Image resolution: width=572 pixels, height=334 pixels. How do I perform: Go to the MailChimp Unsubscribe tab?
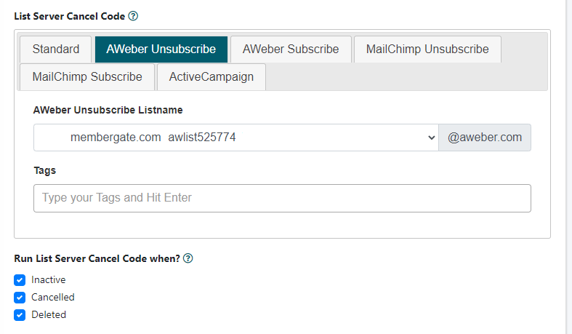pyautogui.click(x=427, y=49)
